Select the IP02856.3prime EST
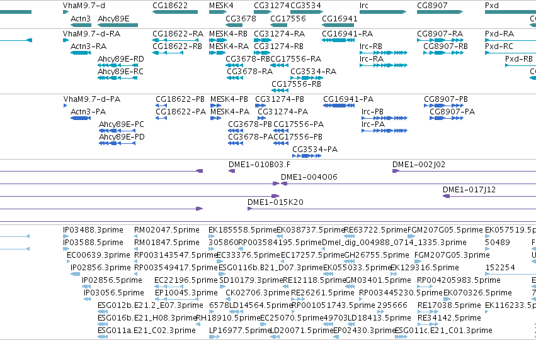Screen dimensions: 536x340 pyautogui.click(x=75, y=275)
